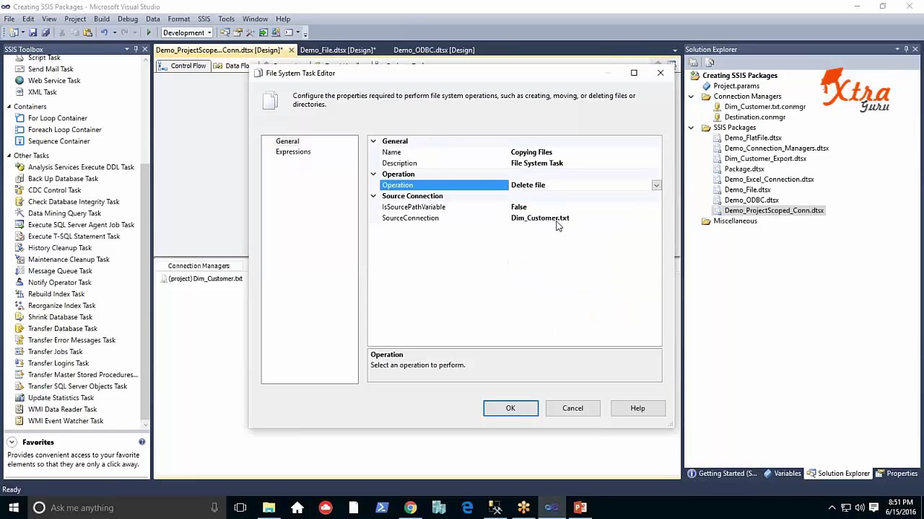Click the Name value Copying Files
This screenshot has width=924, height=519.
[531, 152]
